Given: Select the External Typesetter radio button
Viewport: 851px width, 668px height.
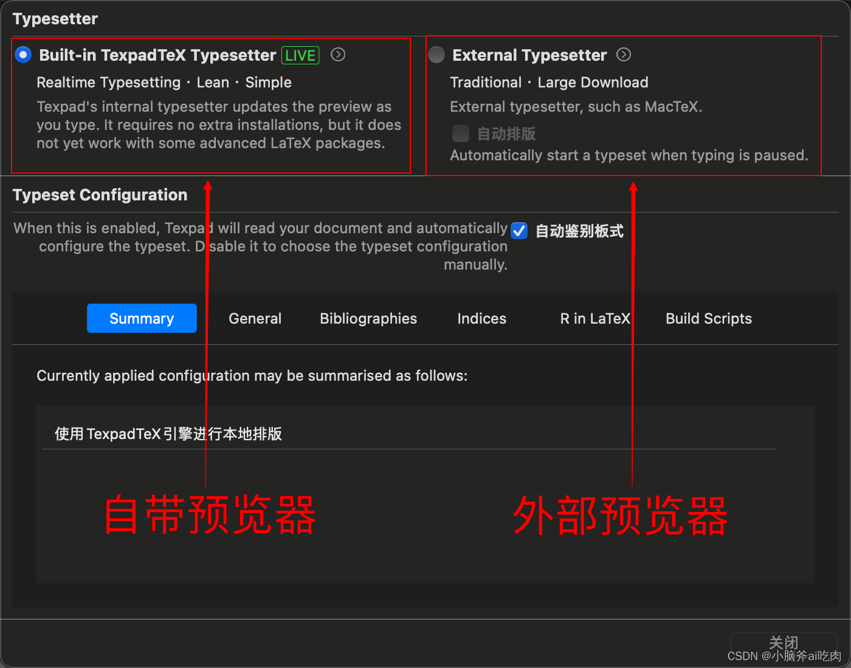Looking at the screenshot, I should 436,55.
